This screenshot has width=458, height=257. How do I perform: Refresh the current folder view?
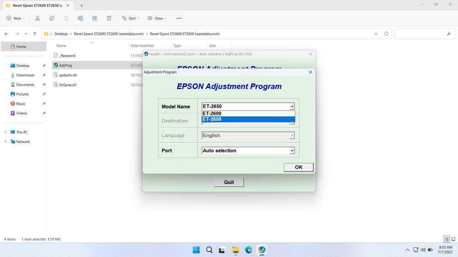click(x=386, y=33)
